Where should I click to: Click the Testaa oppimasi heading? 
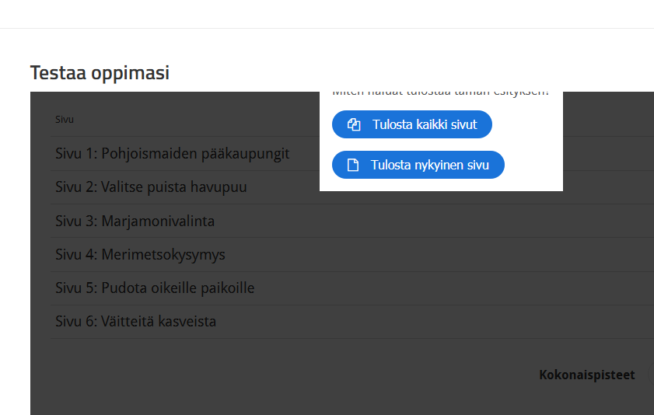pyautogui.click(x=100, y=73)
